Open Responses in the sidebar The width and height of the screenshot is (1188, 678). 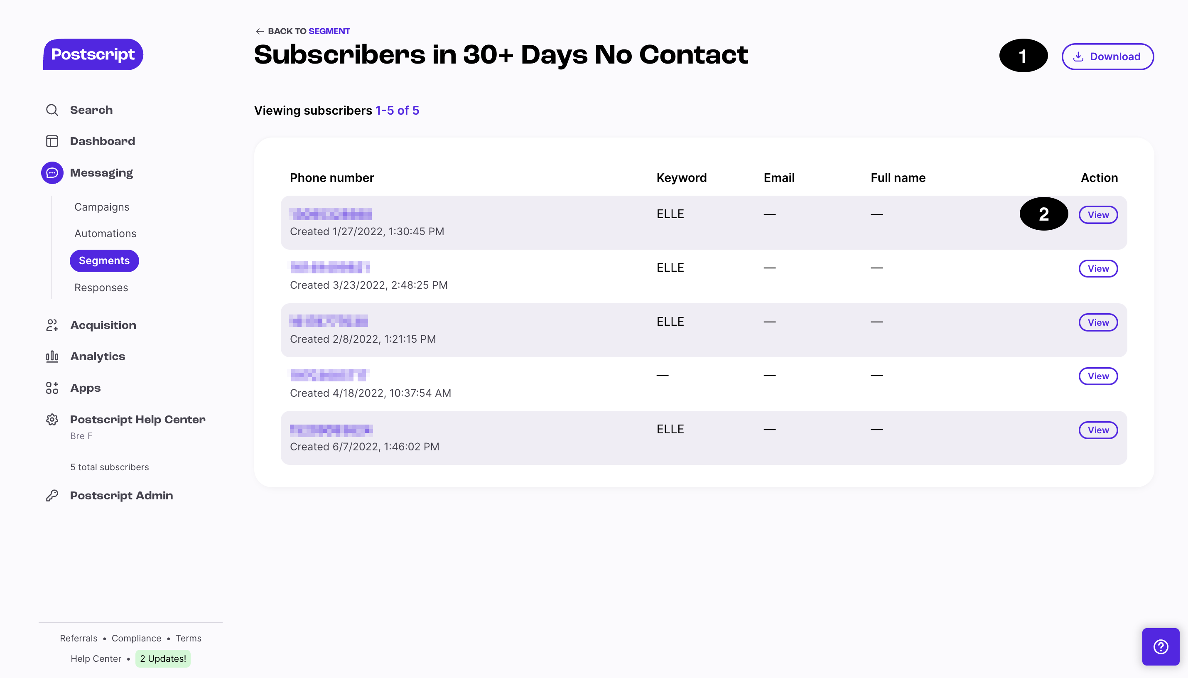[x=101, y=287]
